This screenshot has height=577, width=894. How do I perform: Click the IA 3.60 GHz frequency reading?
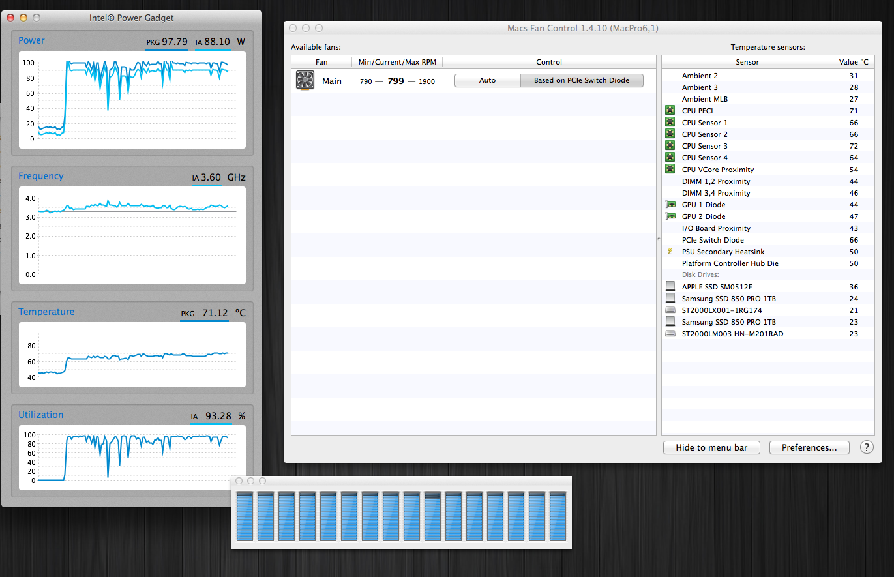point(207,177)
